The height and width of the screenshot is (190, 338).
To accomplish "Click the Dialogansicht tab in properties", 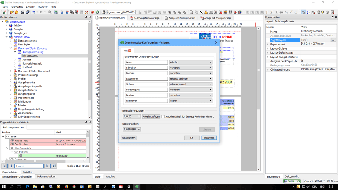I will tap(291, 176).
